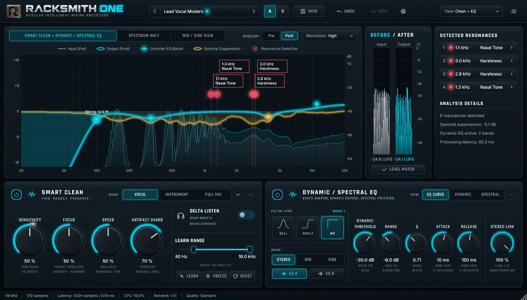The height and width of the screenshot is (300, 527).
Task: Click the Learn Range 16.0 kHz slider handle
Action: pyautogui.click(x=250, y=250)
